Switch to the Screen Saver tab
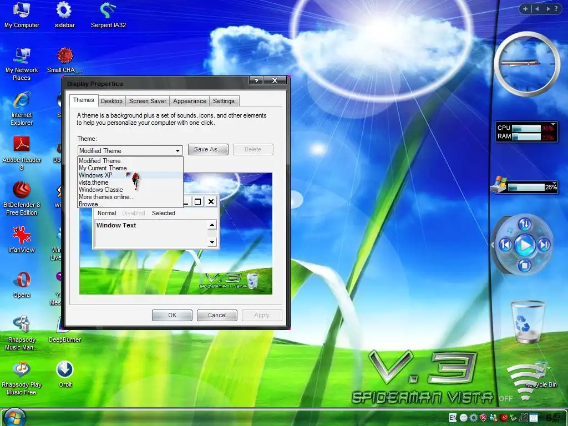The width and height of the screenshot is (568, 426). point(148,101)
